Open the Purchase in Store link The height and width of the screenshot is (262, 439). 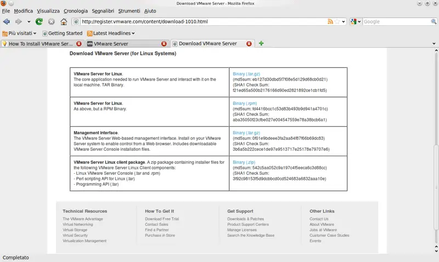[160, 236]
